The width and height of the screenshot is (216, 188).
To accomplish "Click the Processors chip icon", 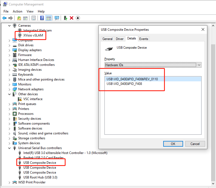I will 15,114.
